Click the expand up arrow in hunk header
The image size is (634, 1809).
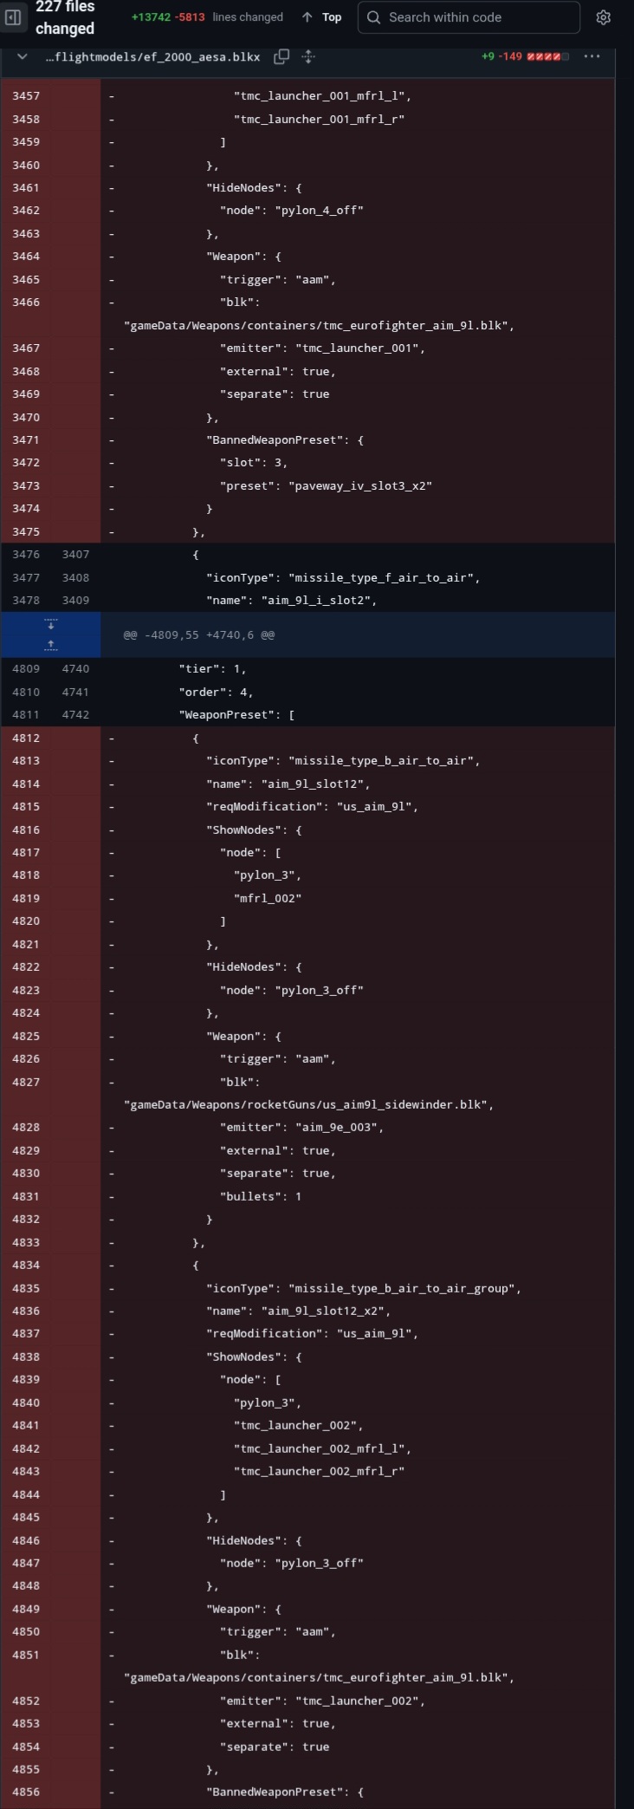51,644
